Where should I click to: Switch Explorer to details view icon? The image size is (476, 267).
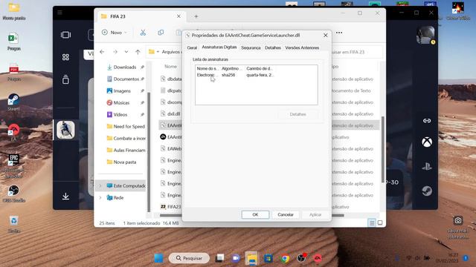[372, 223]
